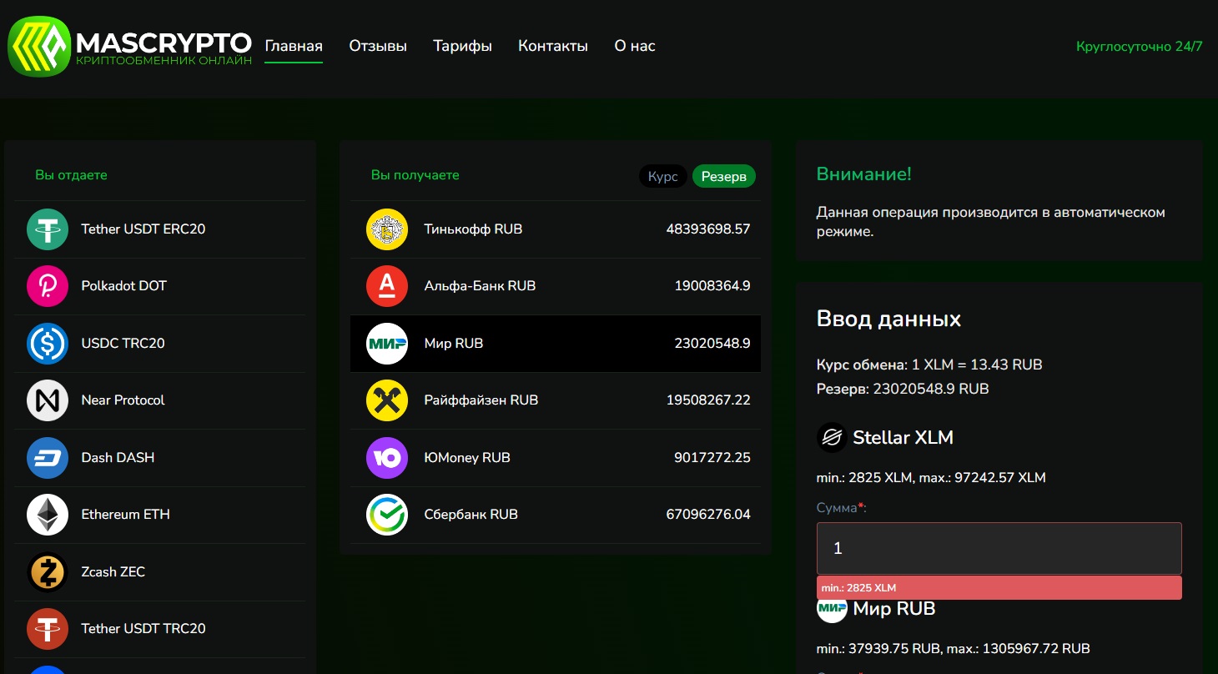Open the Контакты page
The image size is (1218, 674).
pos(553,46)
